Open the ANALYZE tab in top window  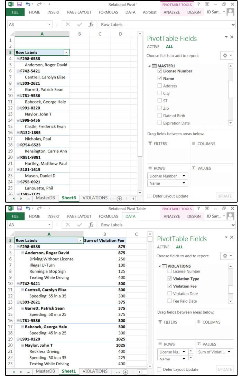click(171, 12)
